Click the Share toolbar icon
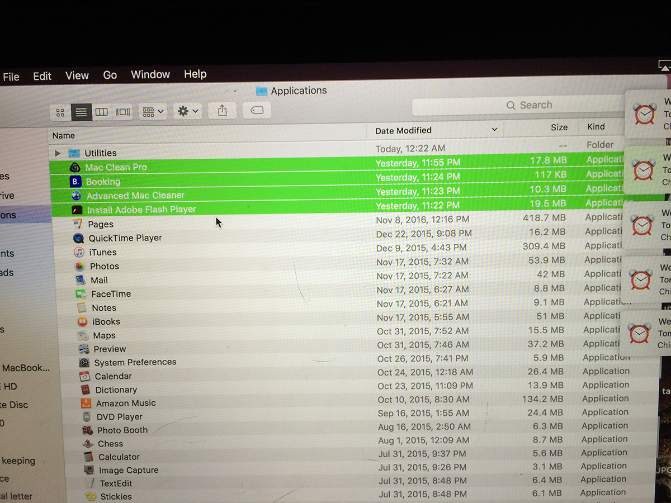 222,111
